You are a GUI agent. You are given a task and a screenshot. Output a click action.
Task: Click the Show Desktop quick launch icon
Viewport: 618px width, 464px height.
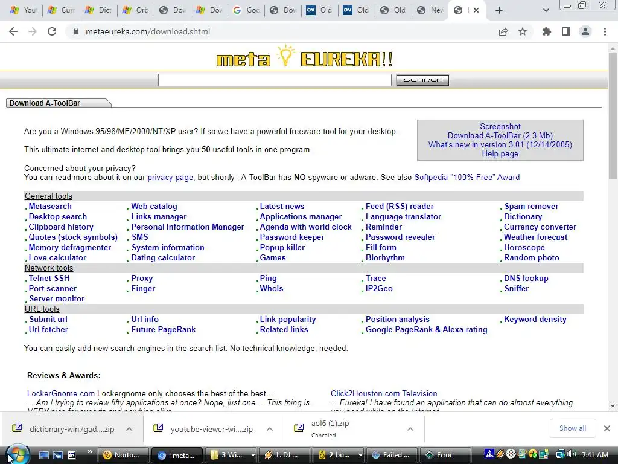43,455
